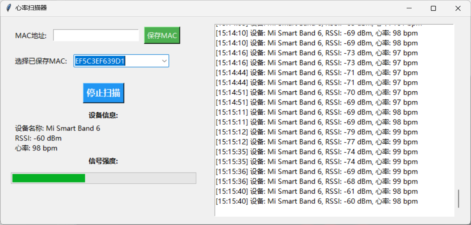Click the 选择已保存MAC: label

41,61
